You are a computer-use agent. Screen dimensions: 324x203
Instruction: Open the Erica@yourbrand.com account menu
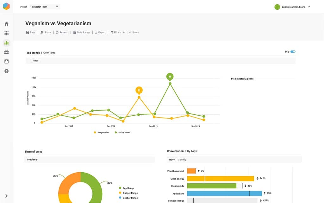tap(293, 6)
